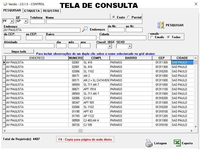Click the Endereços magnifying glass icon

pos(85,29)
